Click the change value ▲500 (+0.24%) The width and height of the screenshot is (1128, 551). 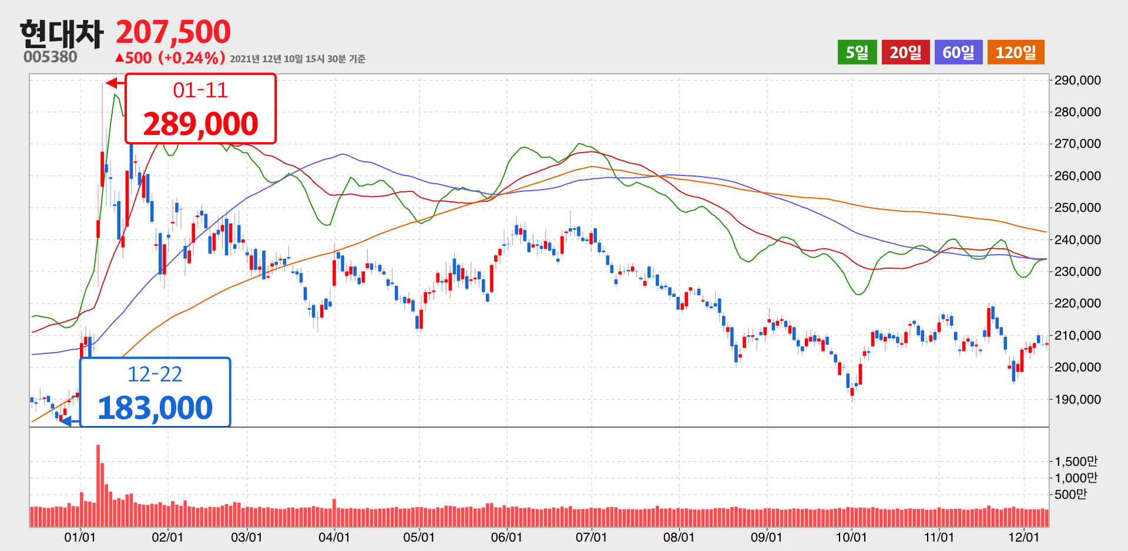(x=170, y=58)
